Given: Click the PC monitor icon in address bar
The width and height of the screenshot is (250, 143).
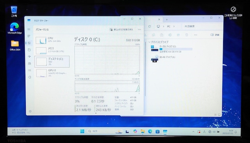Looking at the screenshot, I should point(158,26).
